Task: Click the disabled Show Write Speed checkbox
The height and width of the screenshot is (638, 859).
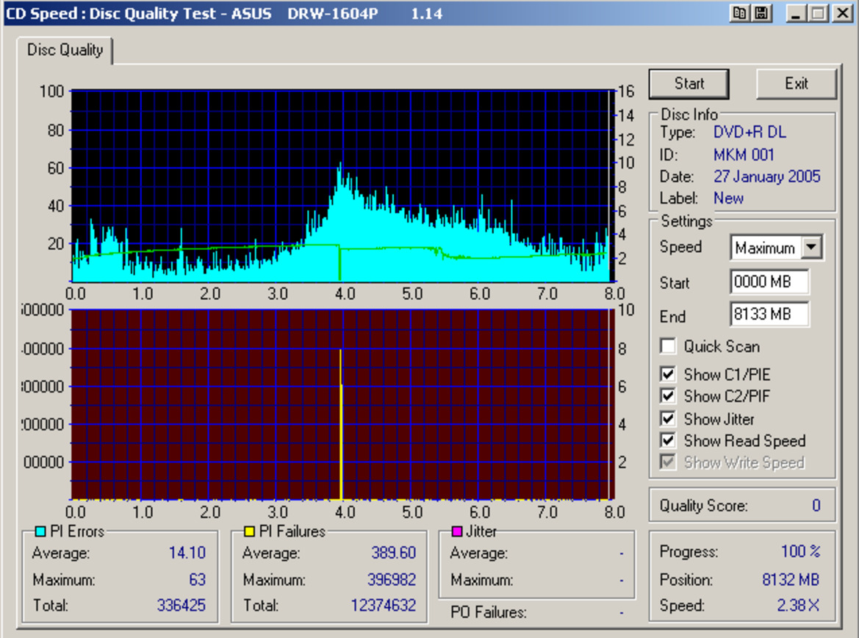Action: click(668, 462)
